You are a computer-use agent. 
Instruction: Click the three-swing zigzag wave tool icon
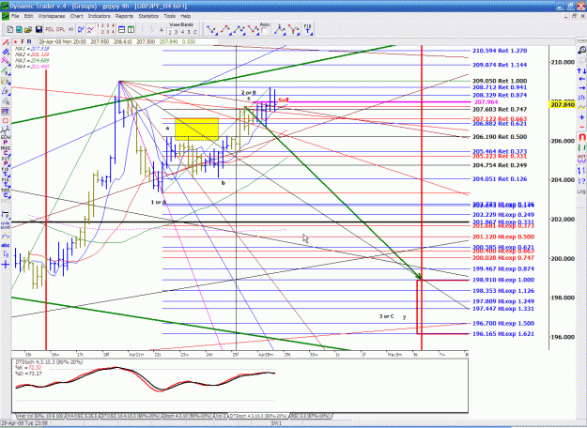click(239, 29)
